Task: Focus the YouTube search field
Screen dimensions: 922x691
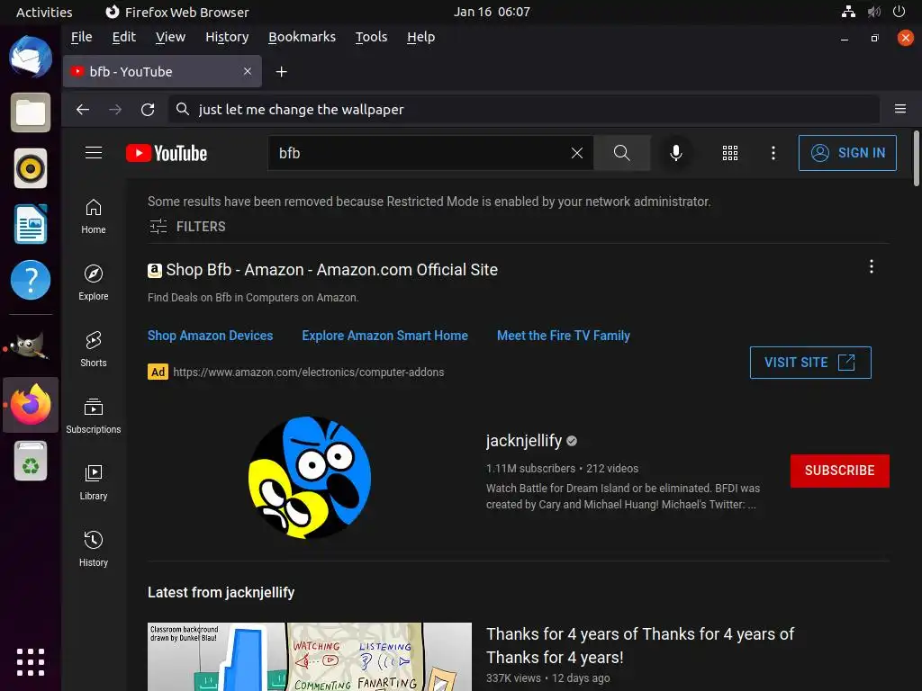Action: coord(420,153)
